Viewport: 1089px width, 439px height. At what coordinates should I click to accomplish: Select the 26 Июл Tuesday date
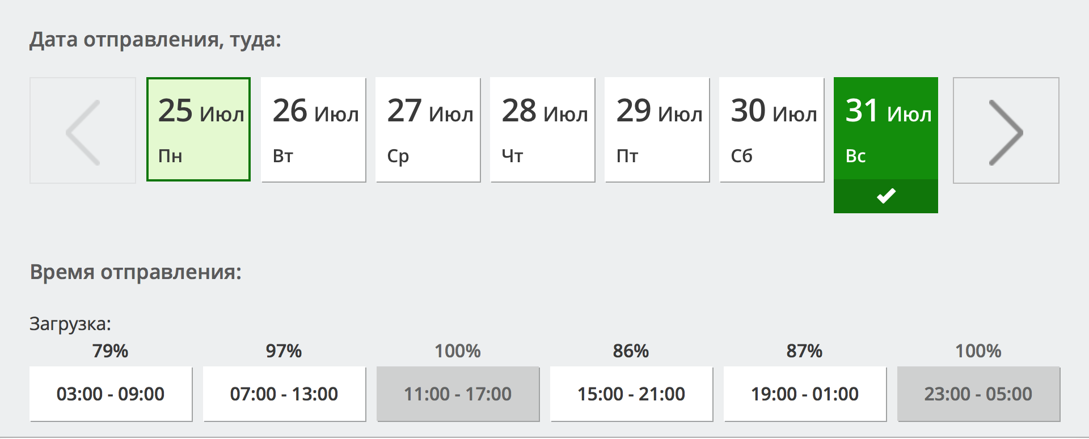(313, 130)
